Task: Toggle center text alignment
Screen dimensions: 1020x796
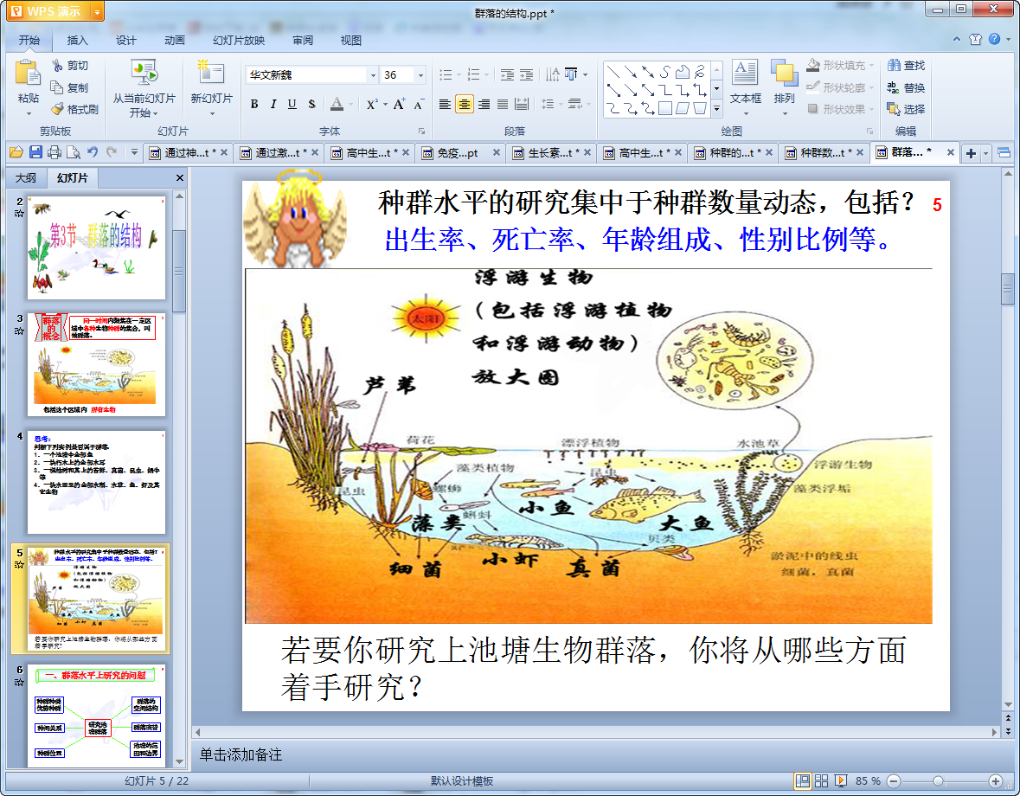Action: [464, 104]
